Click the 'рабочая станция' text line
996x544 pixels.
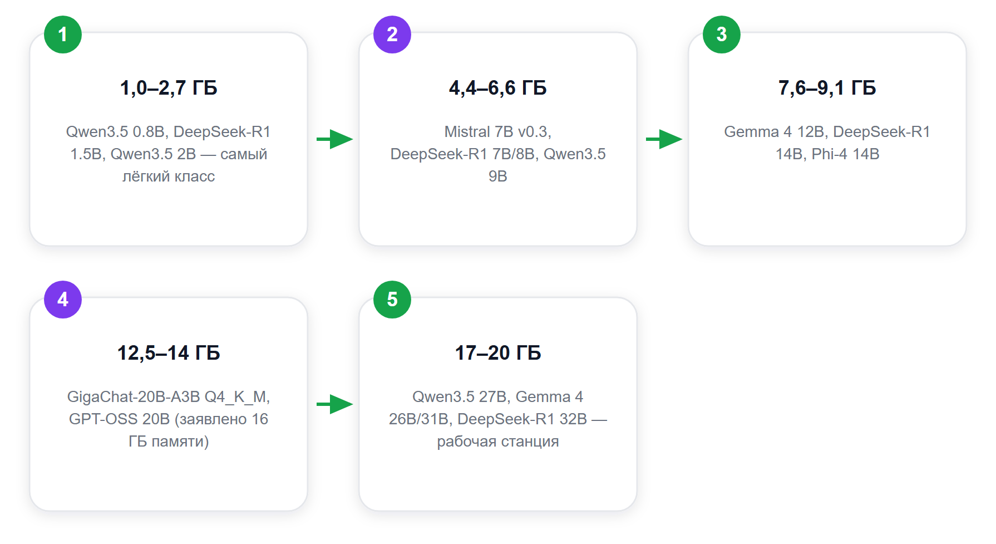point(498,442)
